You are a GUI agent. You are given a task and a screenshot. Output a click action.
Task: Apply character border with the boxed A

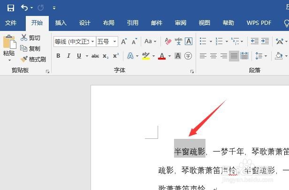189,41
